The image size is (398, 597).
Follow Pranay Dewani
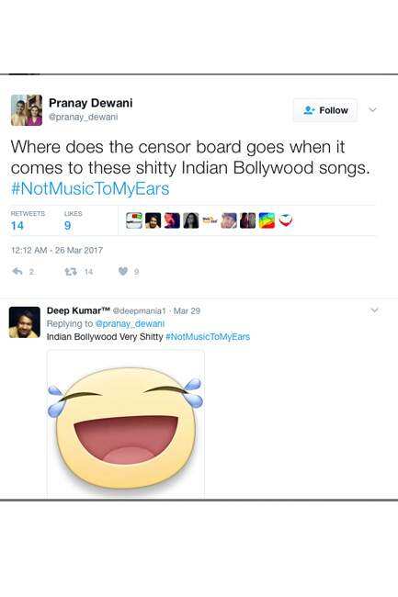tap(325, 110)
